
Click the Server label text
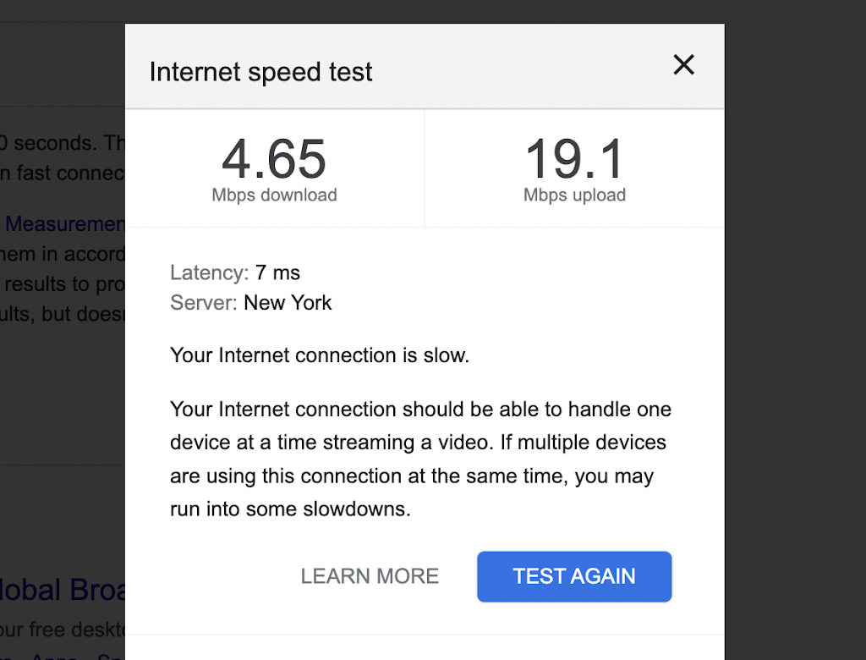(203, 303)
